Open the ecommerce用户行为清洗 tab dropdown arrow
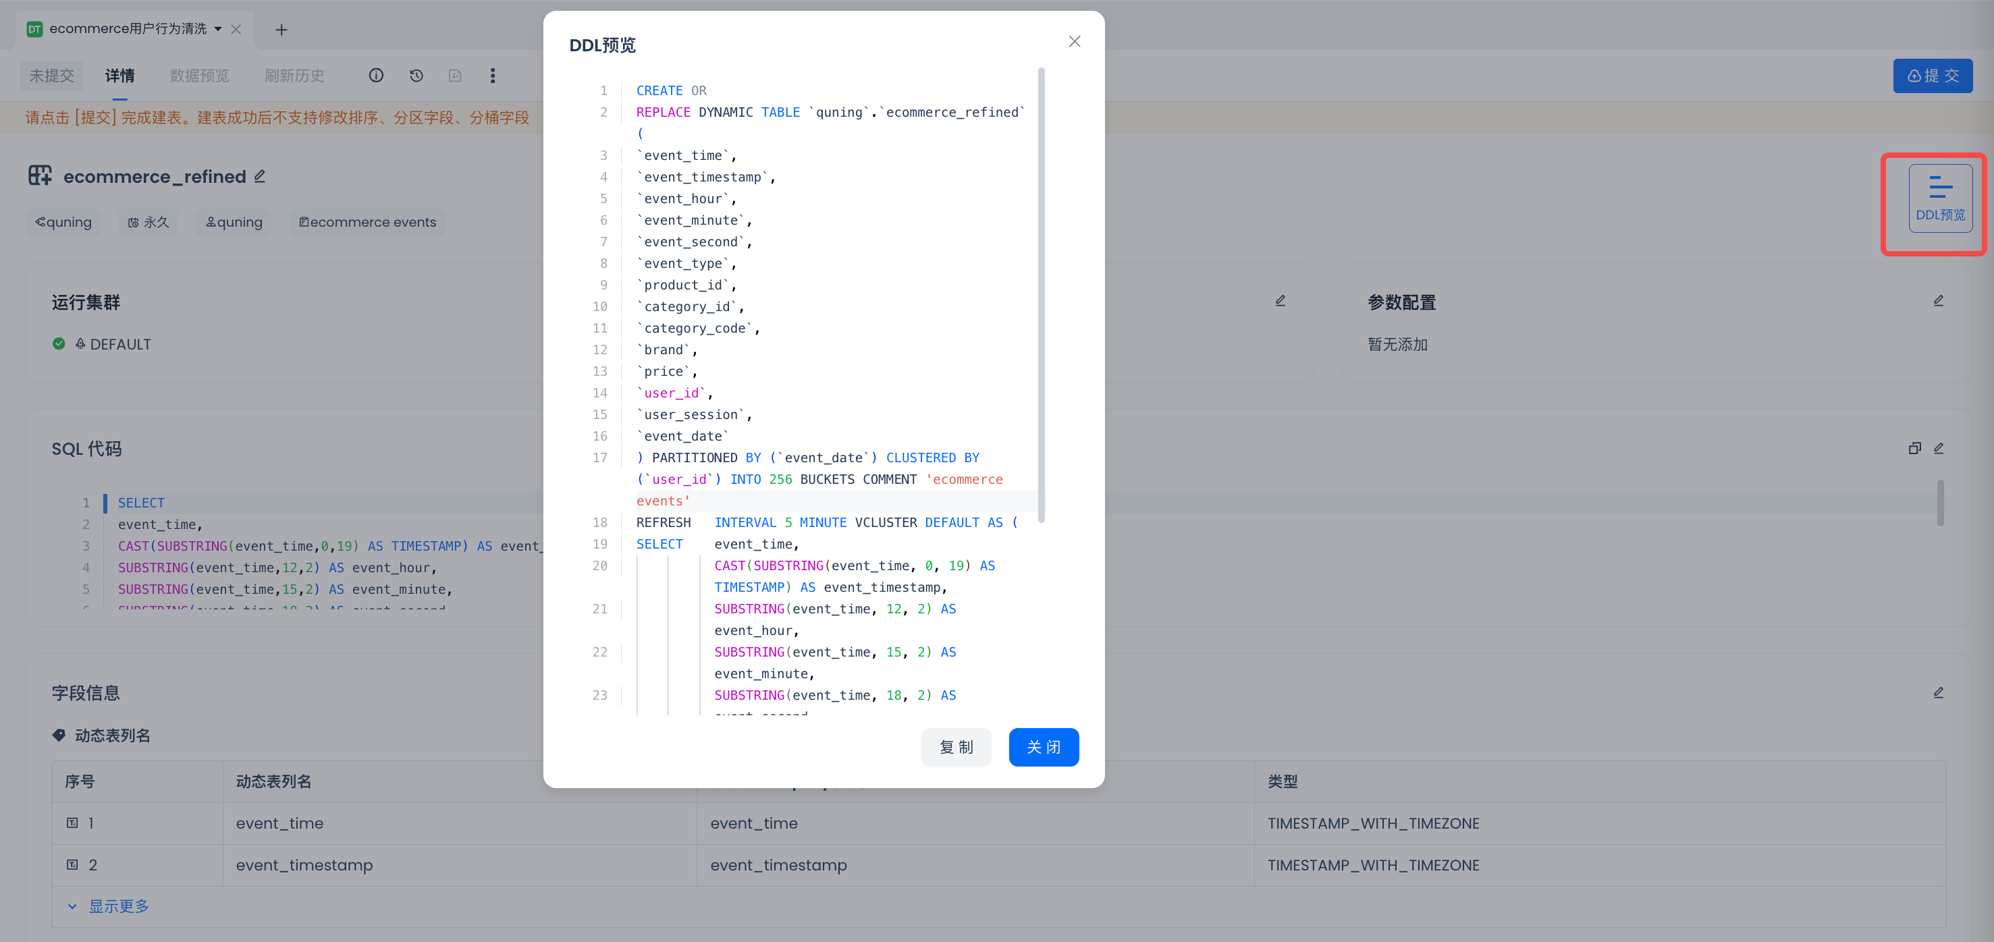1994x942 pixels. pos(218,30)
